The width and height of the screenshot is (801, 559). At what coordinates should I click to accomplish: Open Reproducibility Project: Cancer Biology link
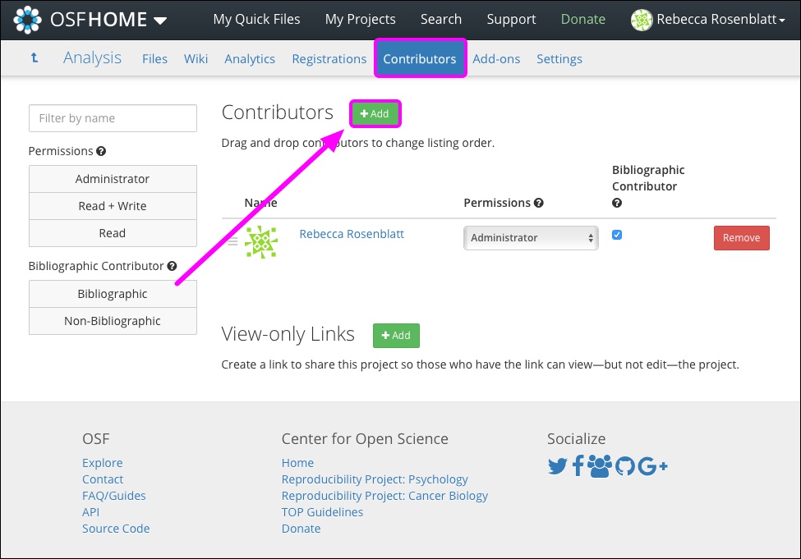tap(384, 495)
